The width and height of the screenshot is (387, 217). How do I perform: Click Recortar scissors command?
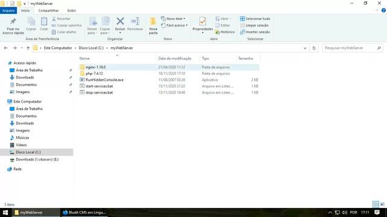61,19
